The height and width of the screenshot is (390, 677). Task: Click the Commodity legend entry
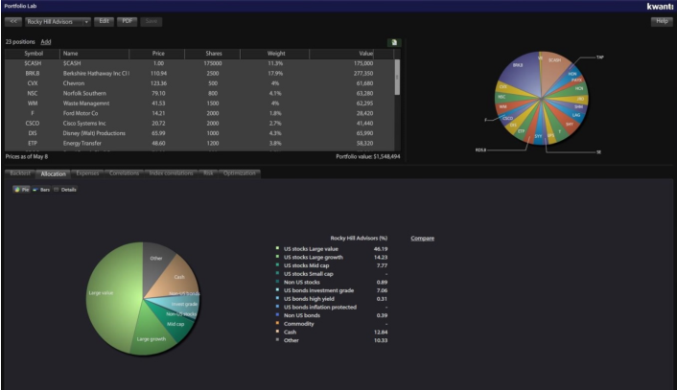tap(299, 324)
